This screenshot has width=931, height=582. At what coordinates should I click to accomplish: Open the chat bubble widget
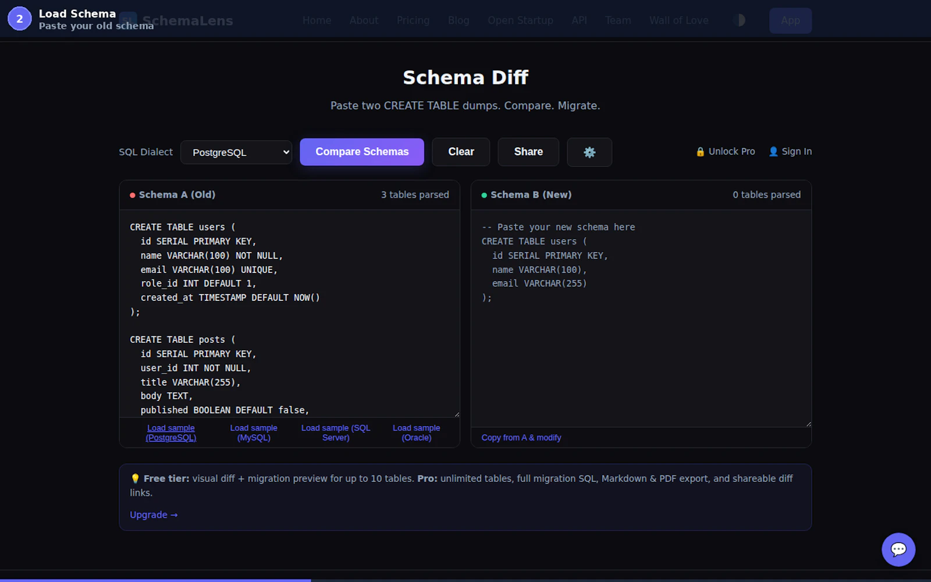pos(898,549)
